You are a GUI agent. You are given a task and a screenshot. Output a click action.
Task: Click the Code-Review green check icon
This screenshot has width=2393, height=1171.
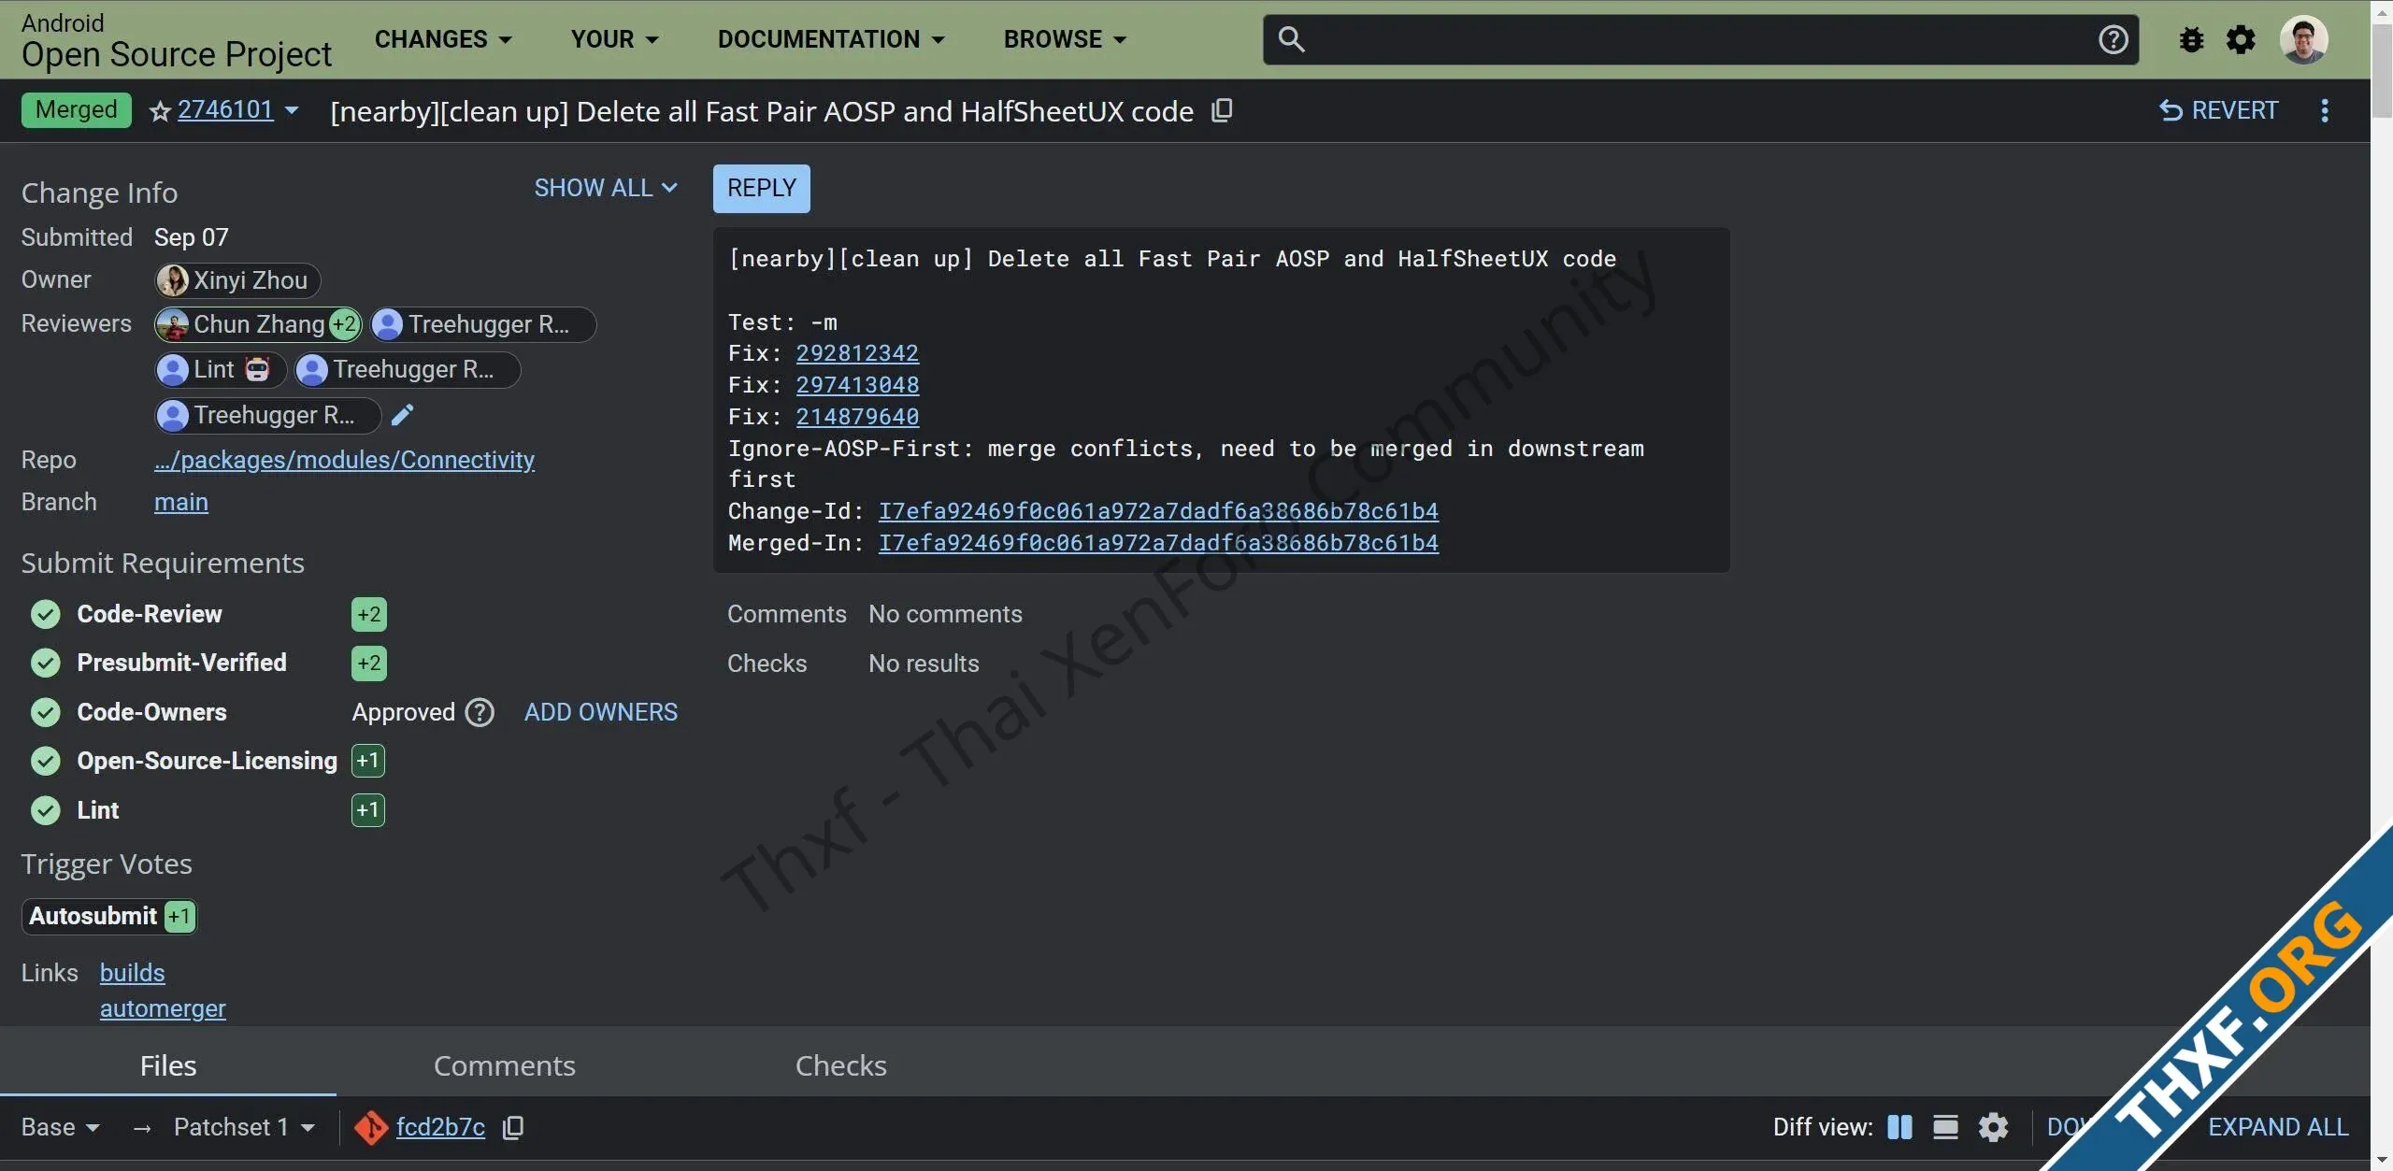(45, 614)
